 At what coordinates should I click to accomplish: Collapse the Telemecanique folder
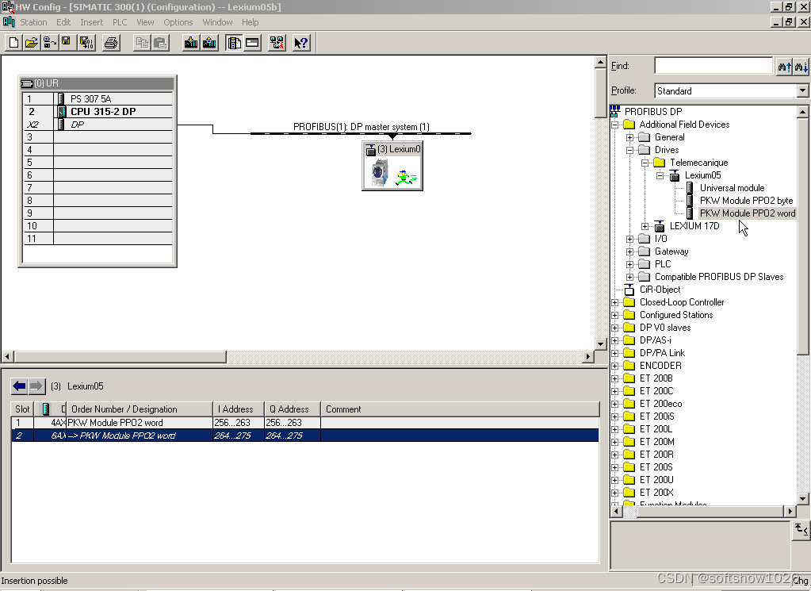pyautogui.click(x=645, y=163)
